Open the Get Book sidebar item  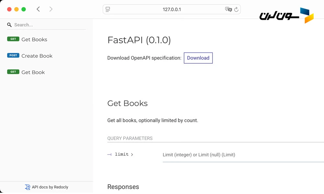[x=33, y=72]
